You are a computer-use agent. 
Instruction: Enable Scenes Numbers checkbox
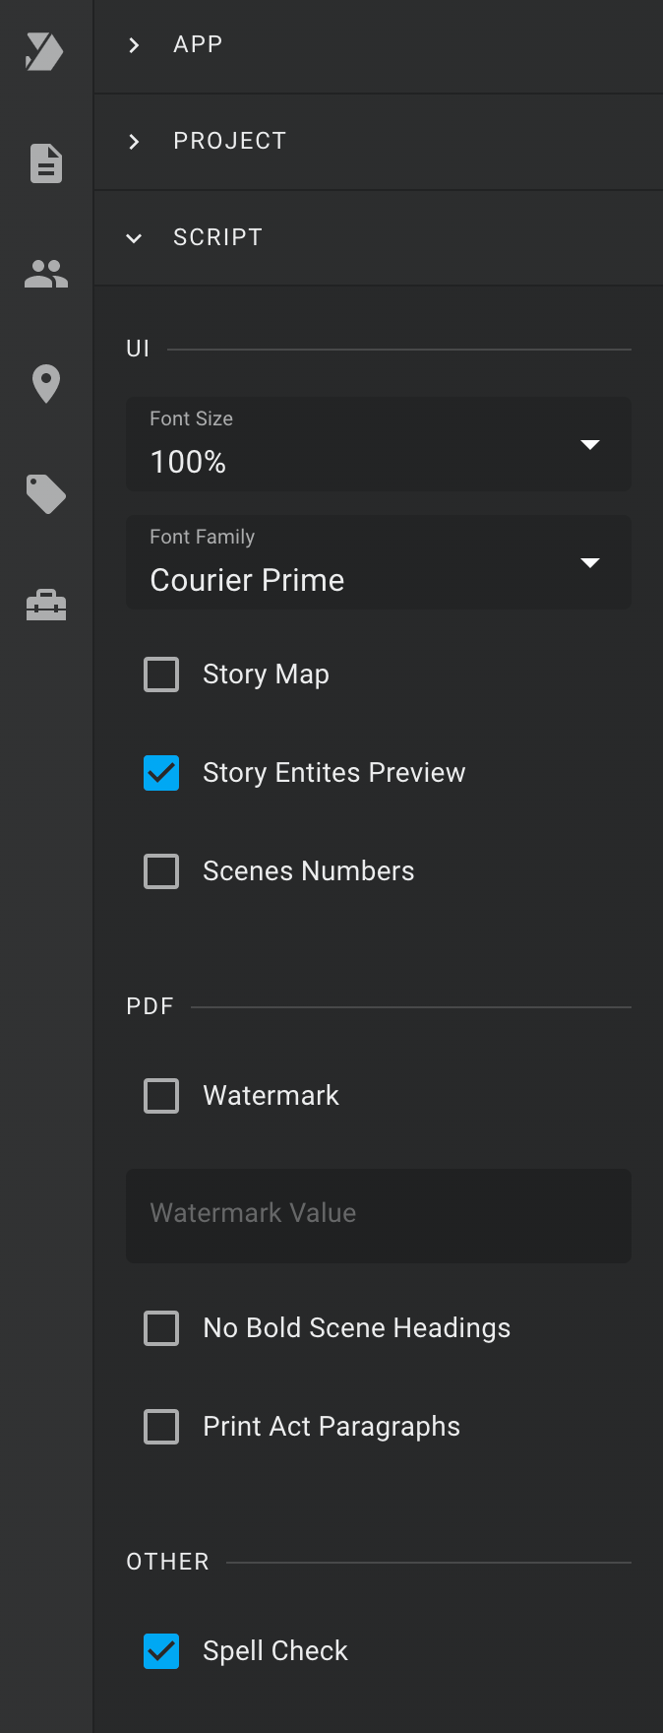pos(161,871)
